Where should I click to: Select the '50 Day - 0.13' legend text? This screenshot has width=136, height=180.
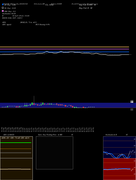pos(10,8)
